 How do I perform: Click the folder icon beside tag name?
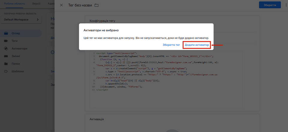point(96,5)
